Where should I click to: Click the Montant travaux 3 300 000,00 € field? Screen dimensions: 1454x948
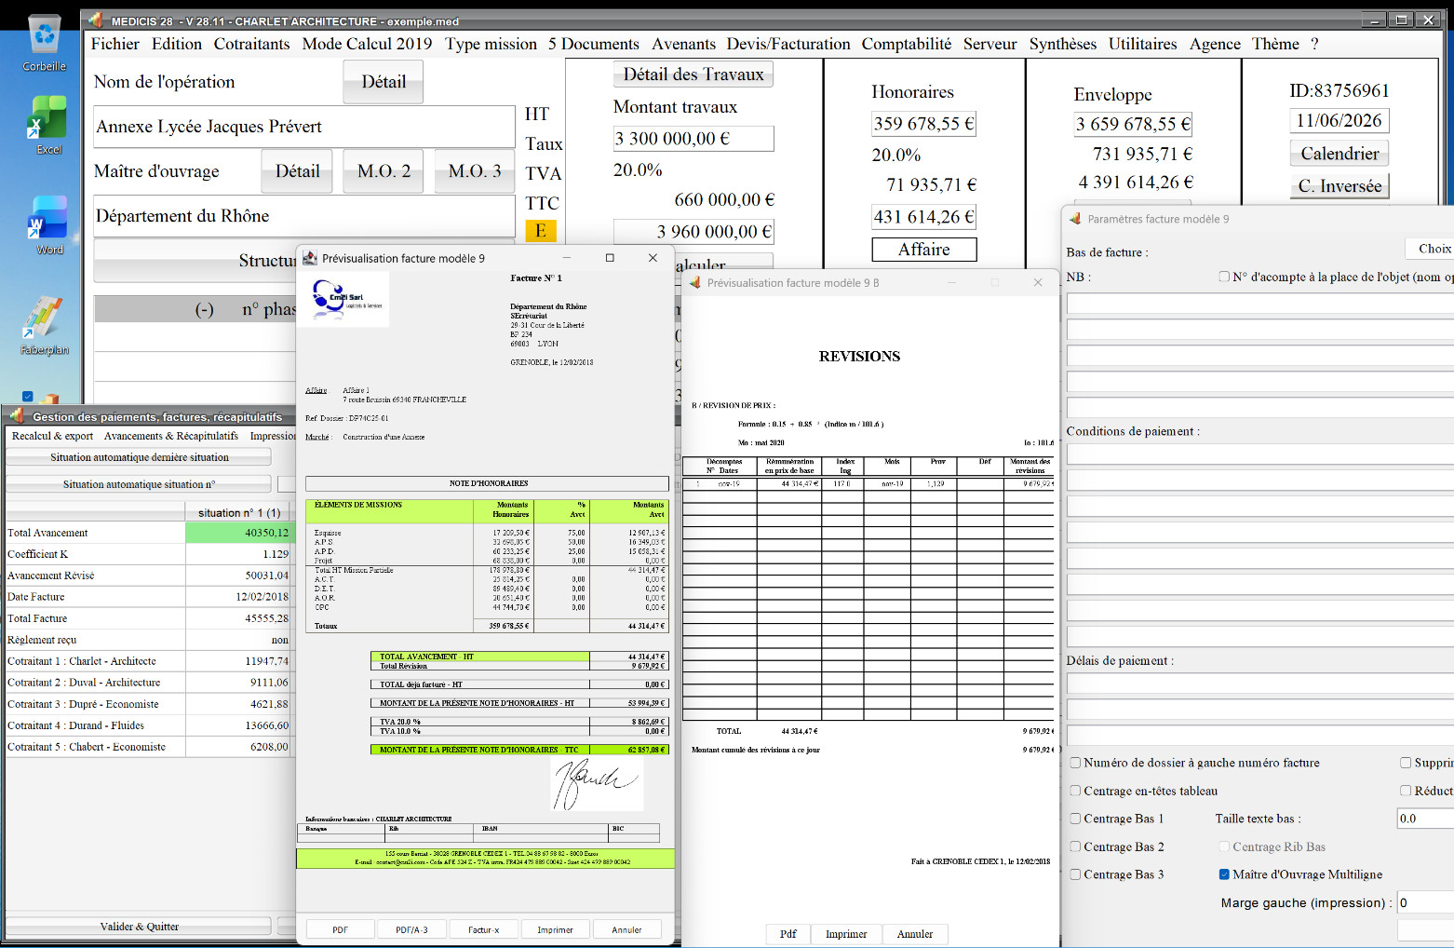tap(693, 139)
